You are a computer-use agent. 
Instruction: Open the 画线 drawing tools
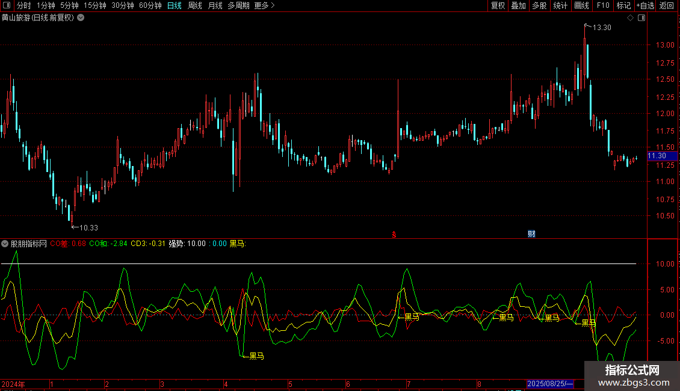pyautogui.click(x=581, y=5)
